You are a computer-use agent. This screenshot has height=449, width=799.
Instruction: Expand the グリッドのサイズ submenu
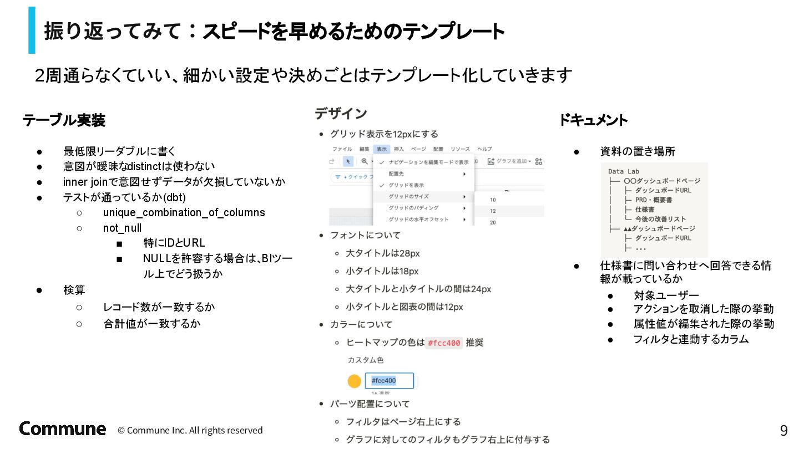(x=424, y=196)
